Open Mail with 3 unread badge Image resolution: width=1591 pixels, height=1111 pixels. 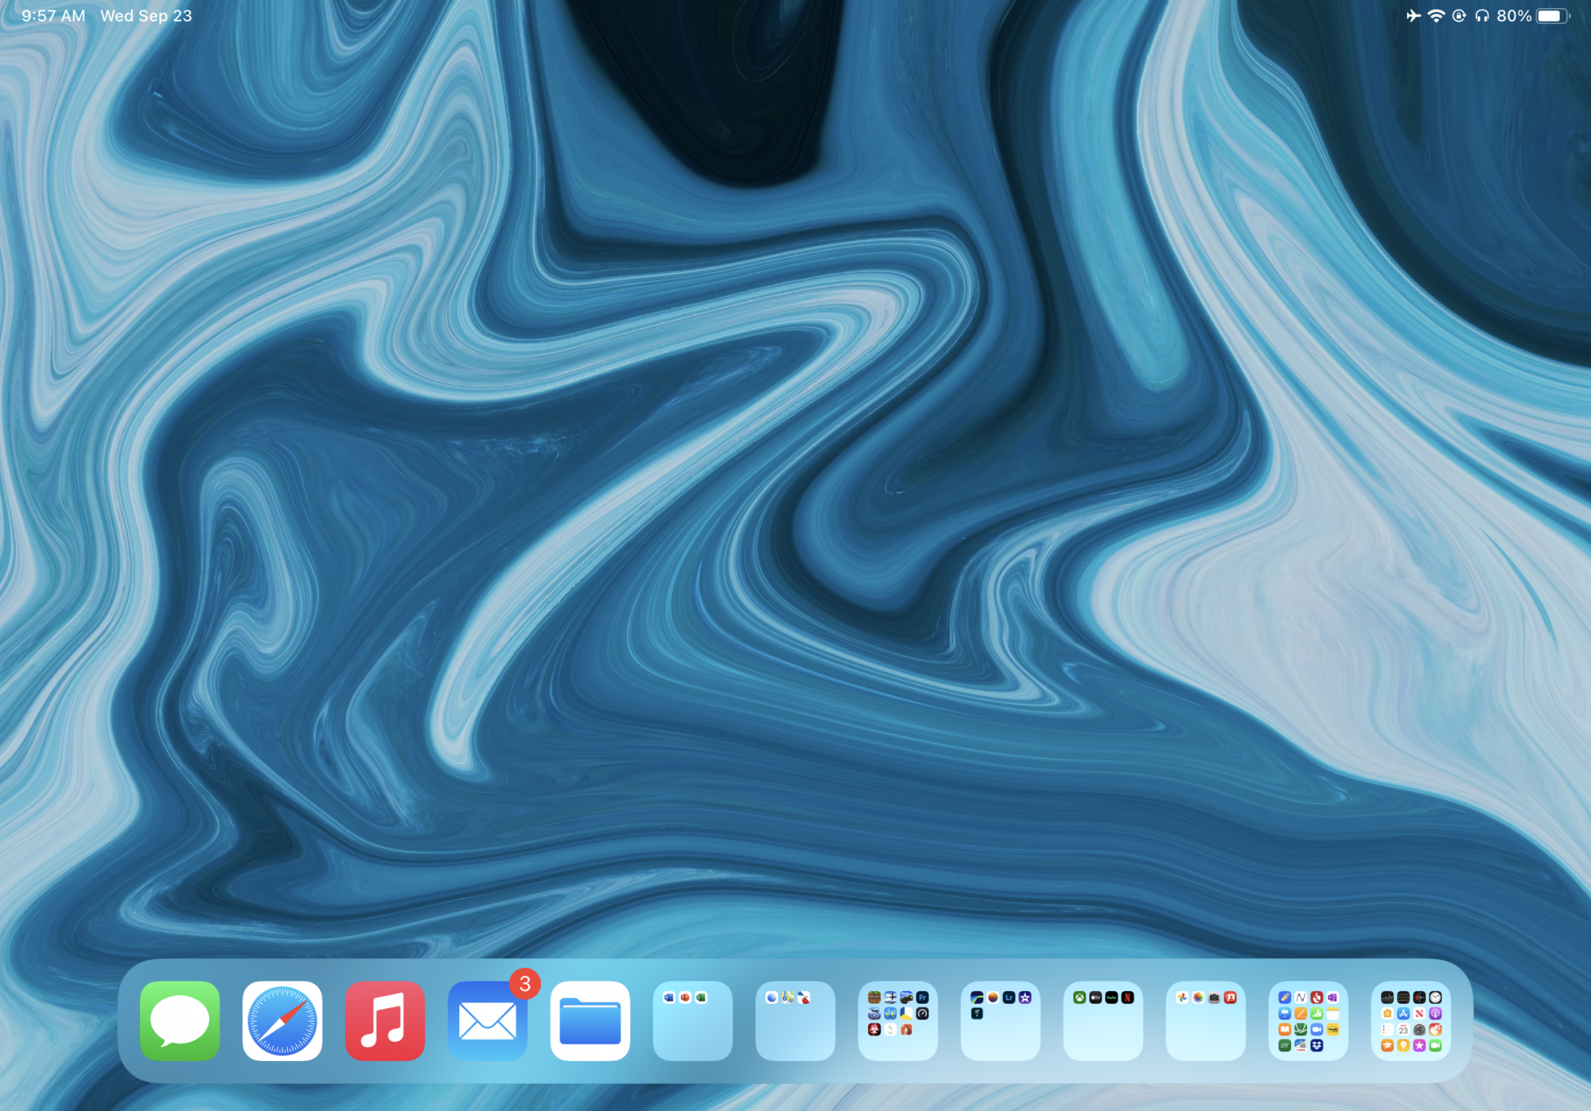[x=488, y=1020]
